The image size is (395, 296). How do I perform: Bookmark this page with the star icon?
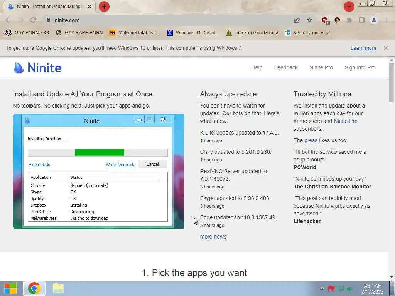[x=309, y=20]
